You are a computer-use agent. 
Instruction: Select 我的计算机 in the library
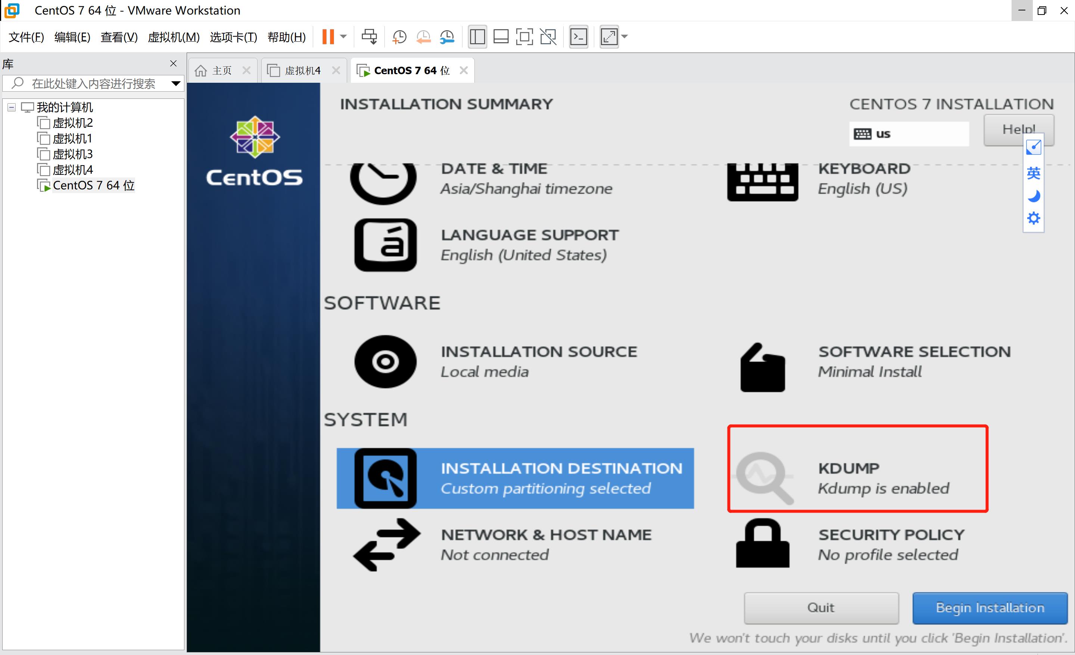click(64, 107)
